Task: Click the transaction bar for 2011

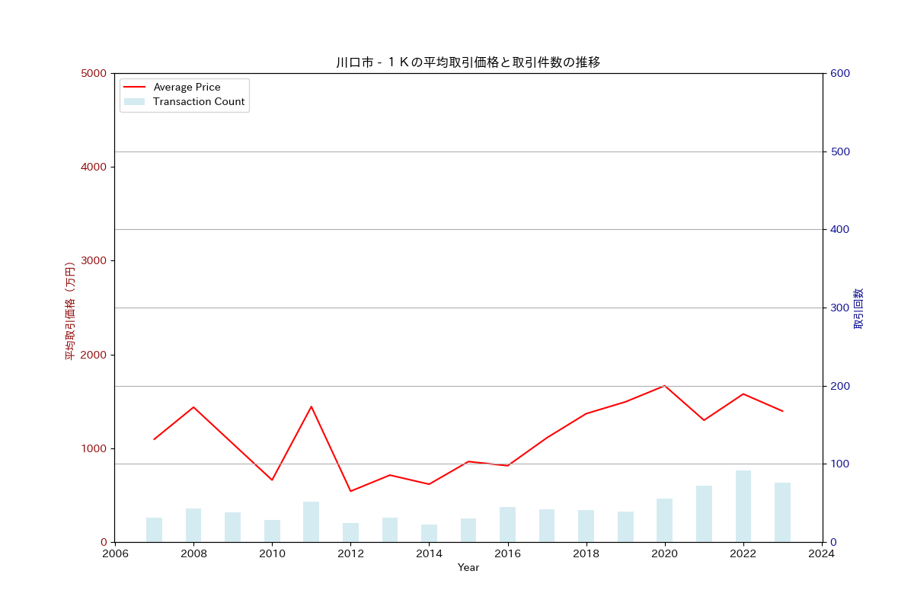Action: tap(311, 521)
